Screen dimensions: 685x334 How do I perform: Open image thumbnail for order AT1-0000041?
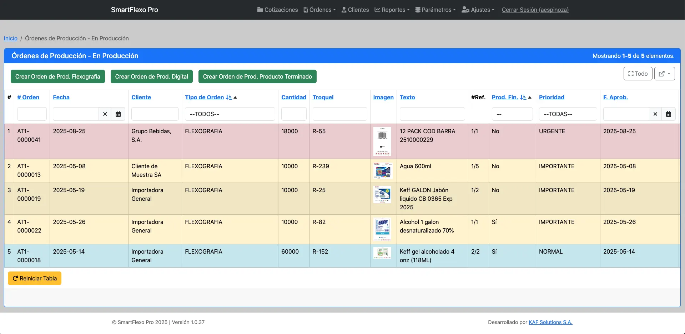[382, 141]
